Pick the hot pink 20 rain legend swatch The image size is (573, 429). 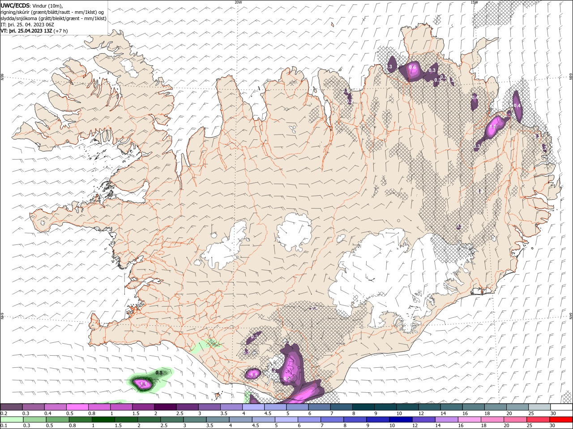pos(515,420)
